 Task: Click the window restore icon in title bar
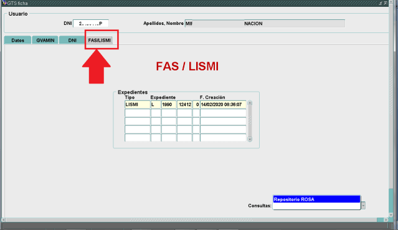(x=381, y=3)
